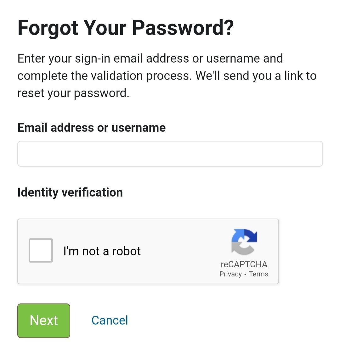
Task: Click the "Identity verification" section label
Action: coord(70,192)
